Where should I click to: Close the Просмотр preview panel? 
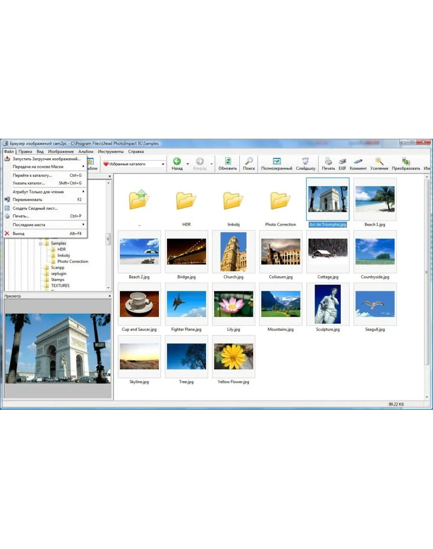[109, 296]
